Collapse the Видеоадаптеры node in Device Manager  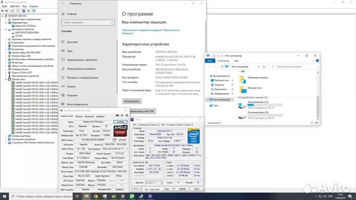6,22
